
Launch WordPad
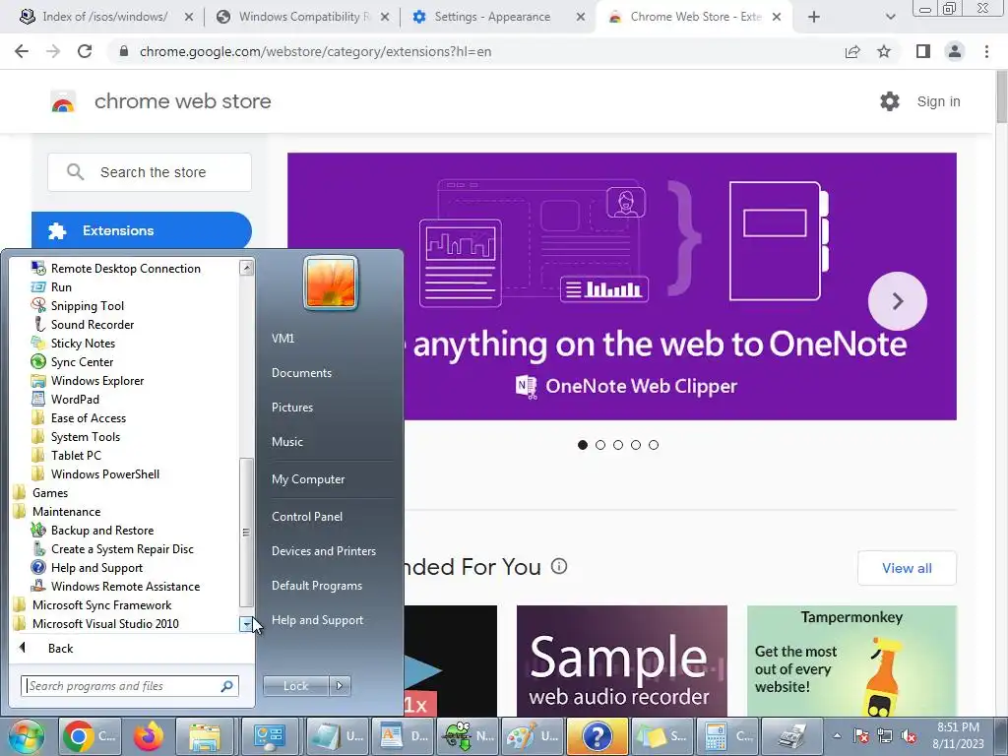65,399
